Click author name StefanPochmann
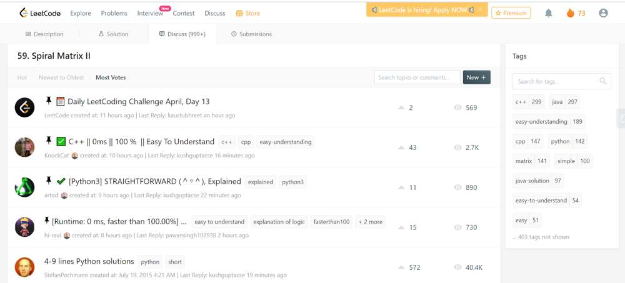This screenshot has height=283, width=625. click(66, 275)
